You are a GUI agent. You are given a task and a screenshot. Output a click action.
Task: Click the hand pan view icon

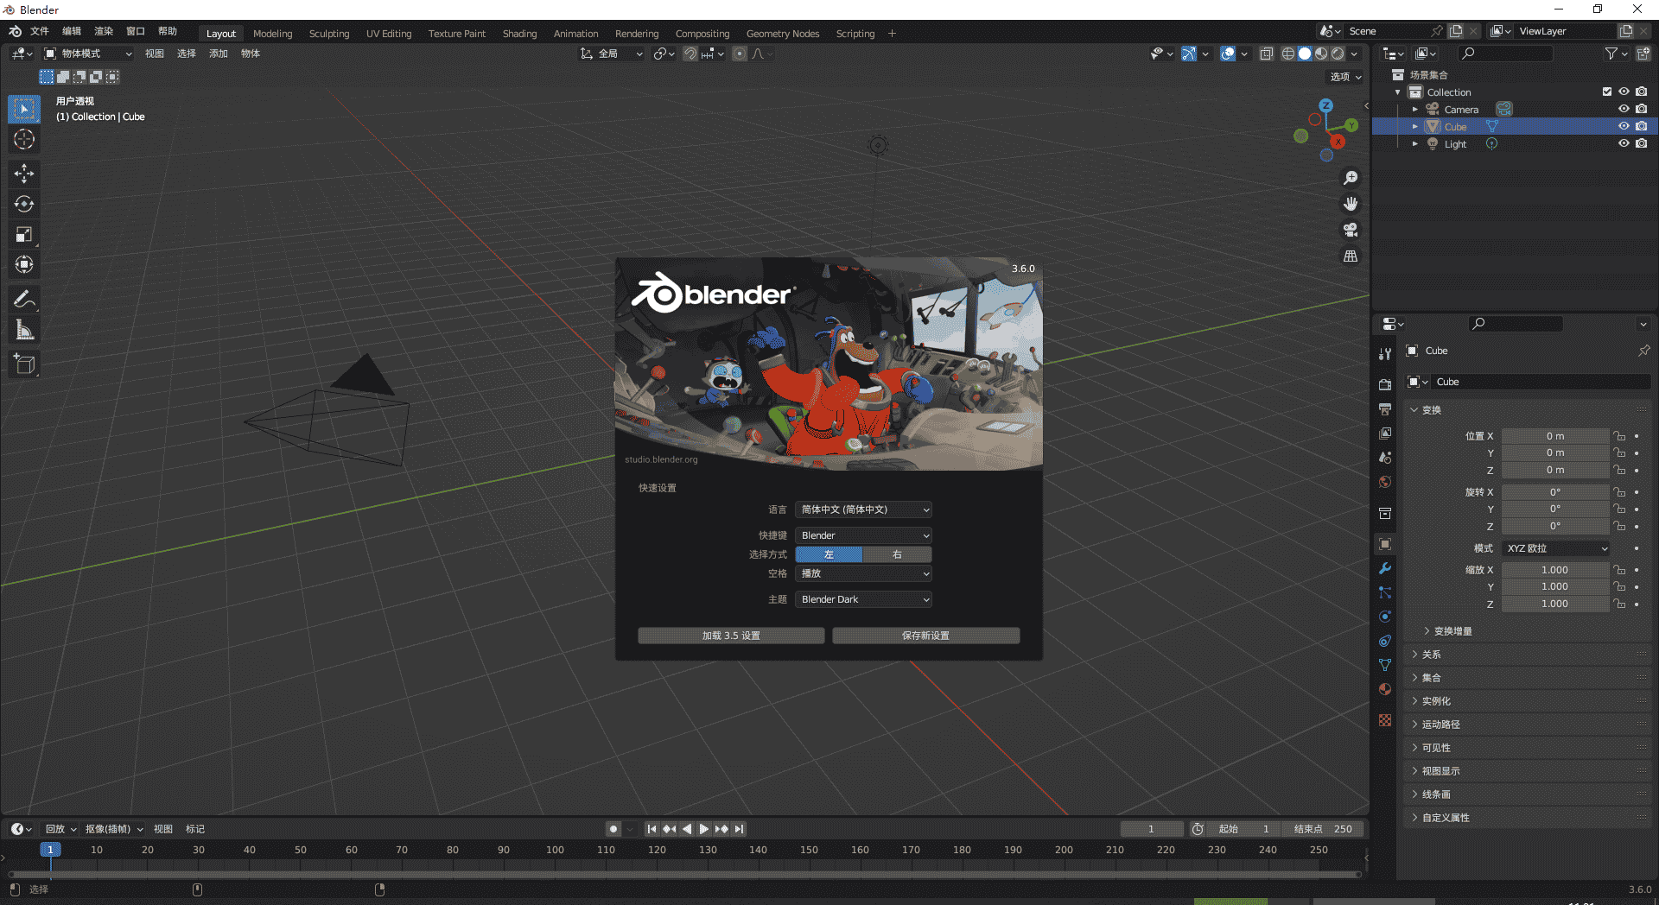(1351, 204)
